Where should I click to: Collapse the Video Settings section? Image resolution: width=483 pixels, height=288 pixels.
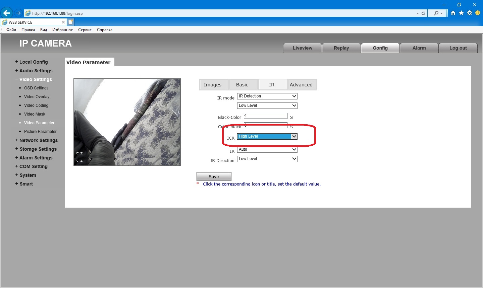coord(35,79)
